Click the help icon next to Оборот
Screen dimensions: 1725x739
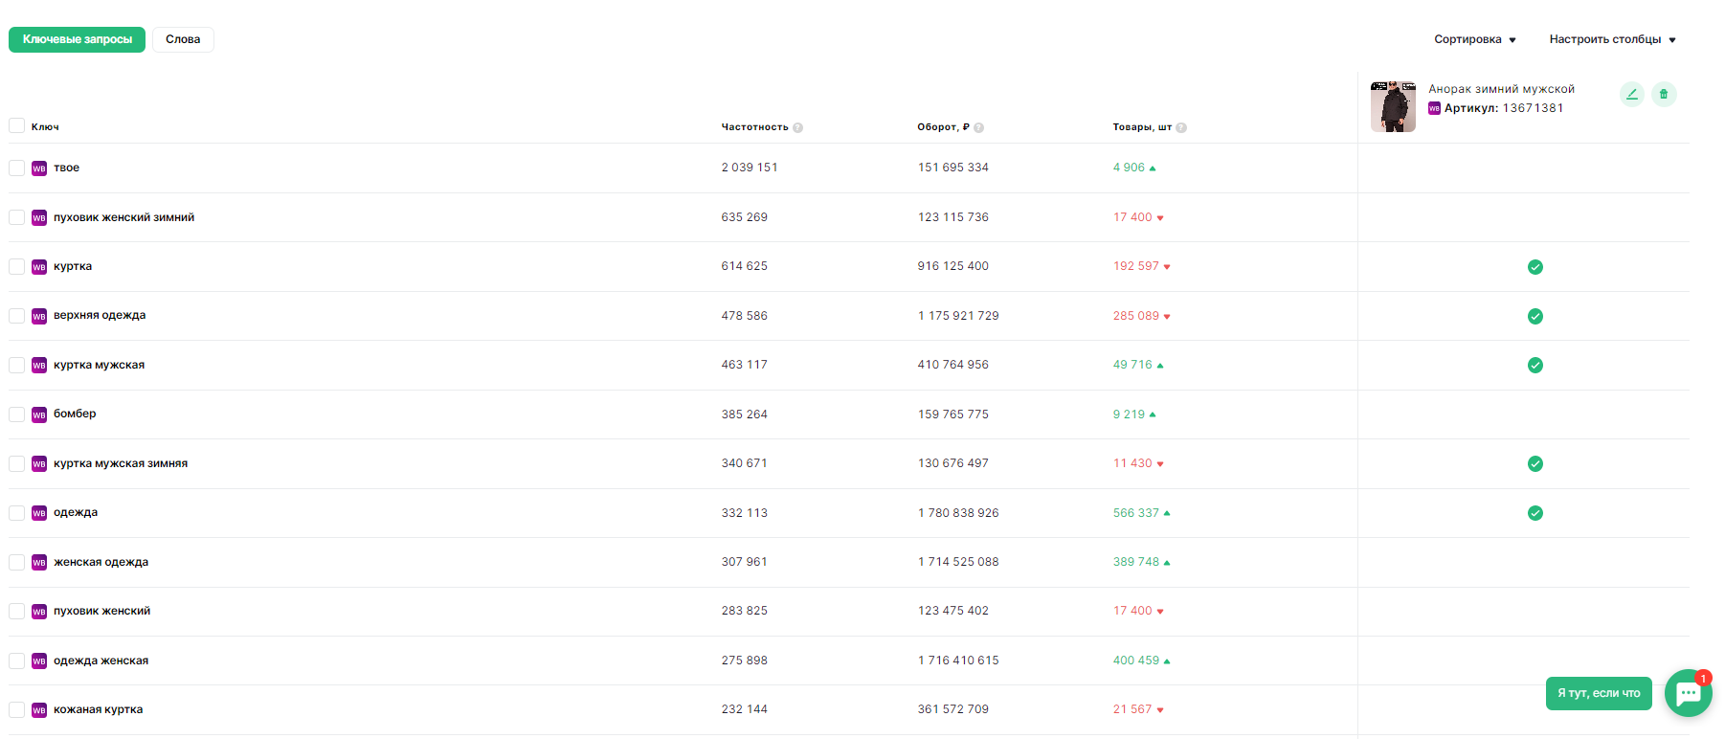pyautogui.click(x=978, y=127)
